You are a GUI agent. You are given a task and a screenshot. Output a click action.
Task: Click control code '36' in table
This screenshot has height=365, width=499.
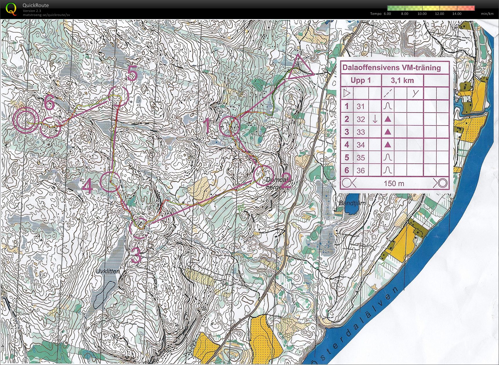360,170
